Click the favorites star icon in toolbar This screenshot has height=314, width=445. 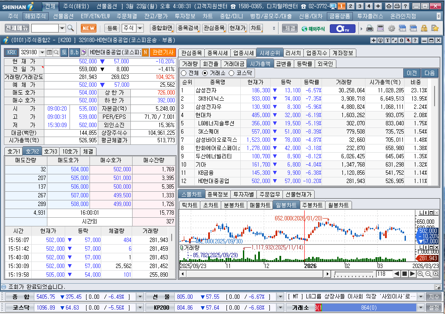(x=435, y=28)
